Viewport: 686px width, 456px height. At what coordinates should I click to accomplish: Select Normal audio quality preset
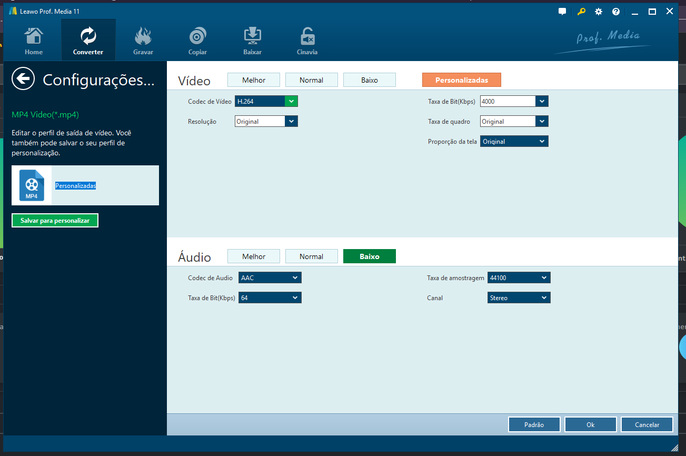[312, 256]
